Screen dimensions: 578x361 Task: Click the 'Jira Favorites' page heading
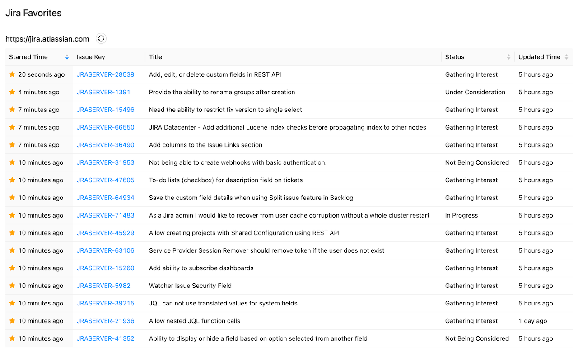pos(33,13)
